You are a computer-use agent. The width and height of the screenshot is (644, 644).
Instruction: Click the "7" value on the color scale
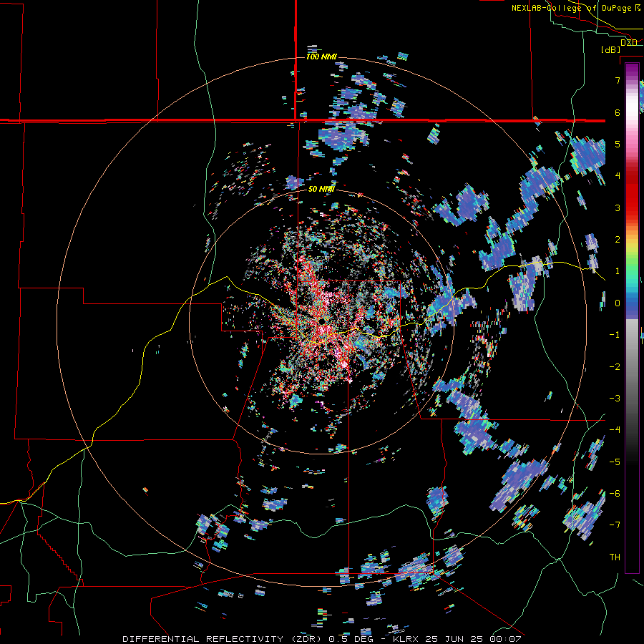point(618,80)
